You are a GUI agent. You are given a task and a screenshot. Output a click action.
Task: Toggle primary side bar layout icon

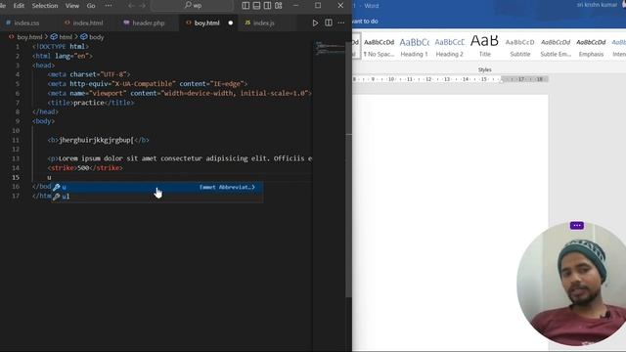pyautogui.click(x=246, y=6)
